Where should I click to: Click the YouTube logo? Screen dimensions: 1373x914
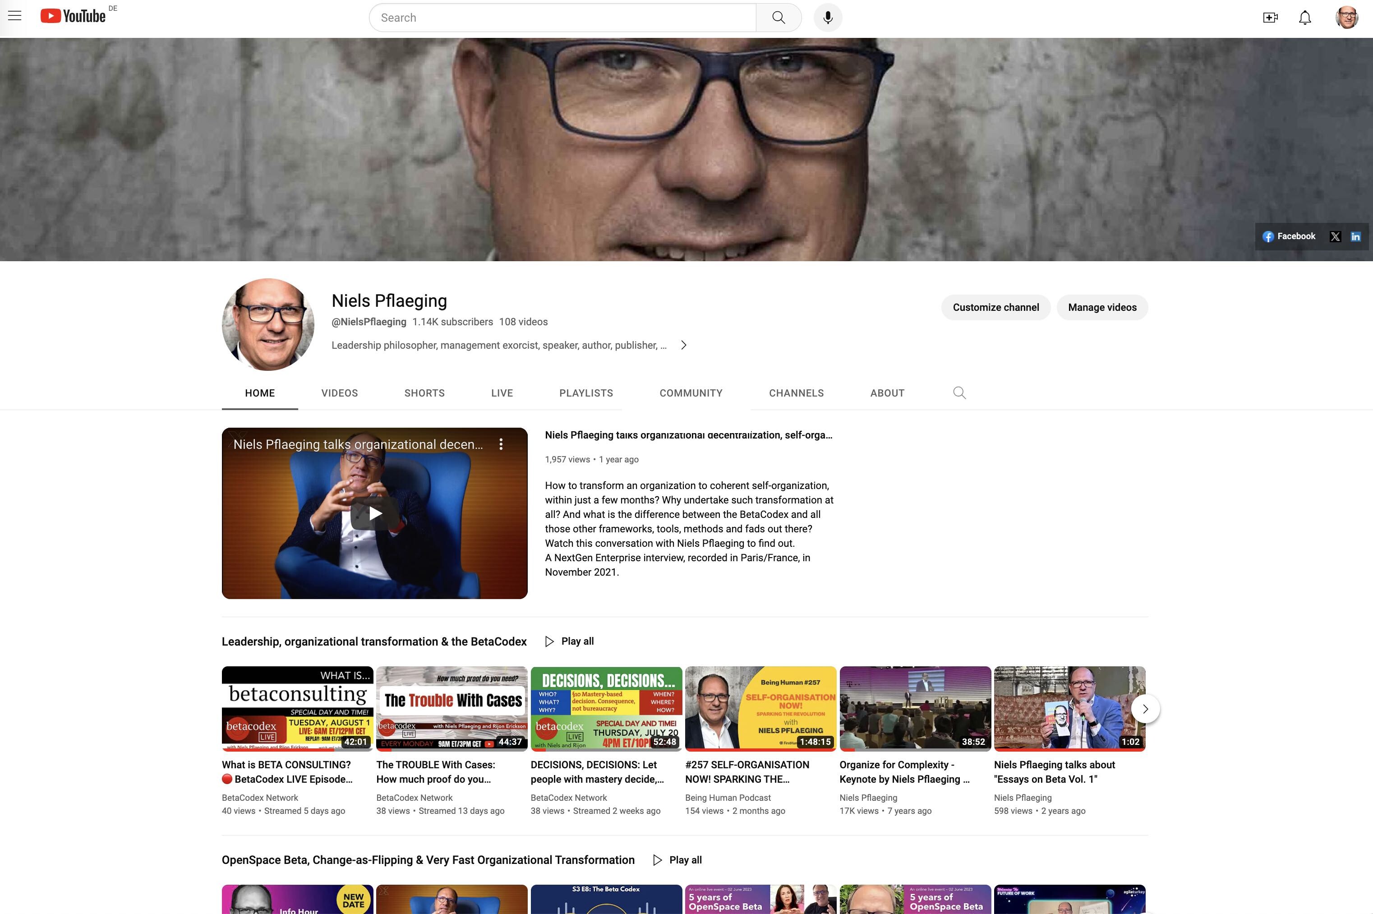[x=73, y=16]
